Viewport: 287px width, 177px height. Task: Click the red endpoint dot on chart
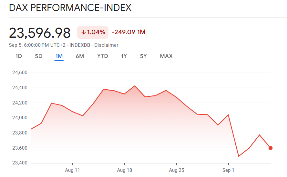(x=271, y=148)
